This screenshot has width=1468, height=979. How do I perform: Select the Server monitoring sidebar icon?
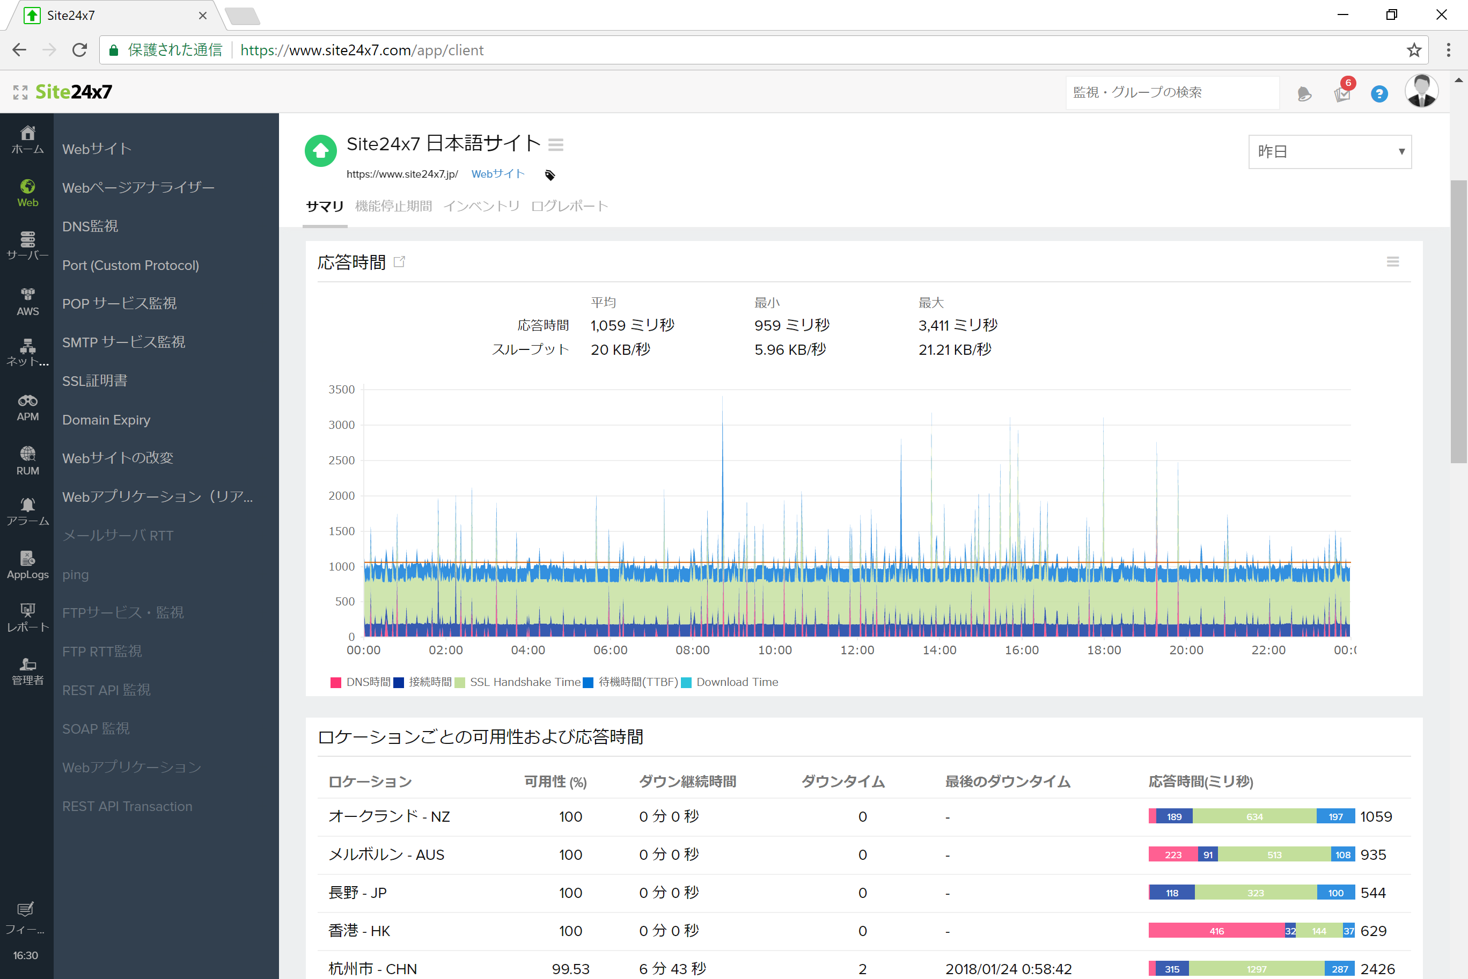coord(27,245)
